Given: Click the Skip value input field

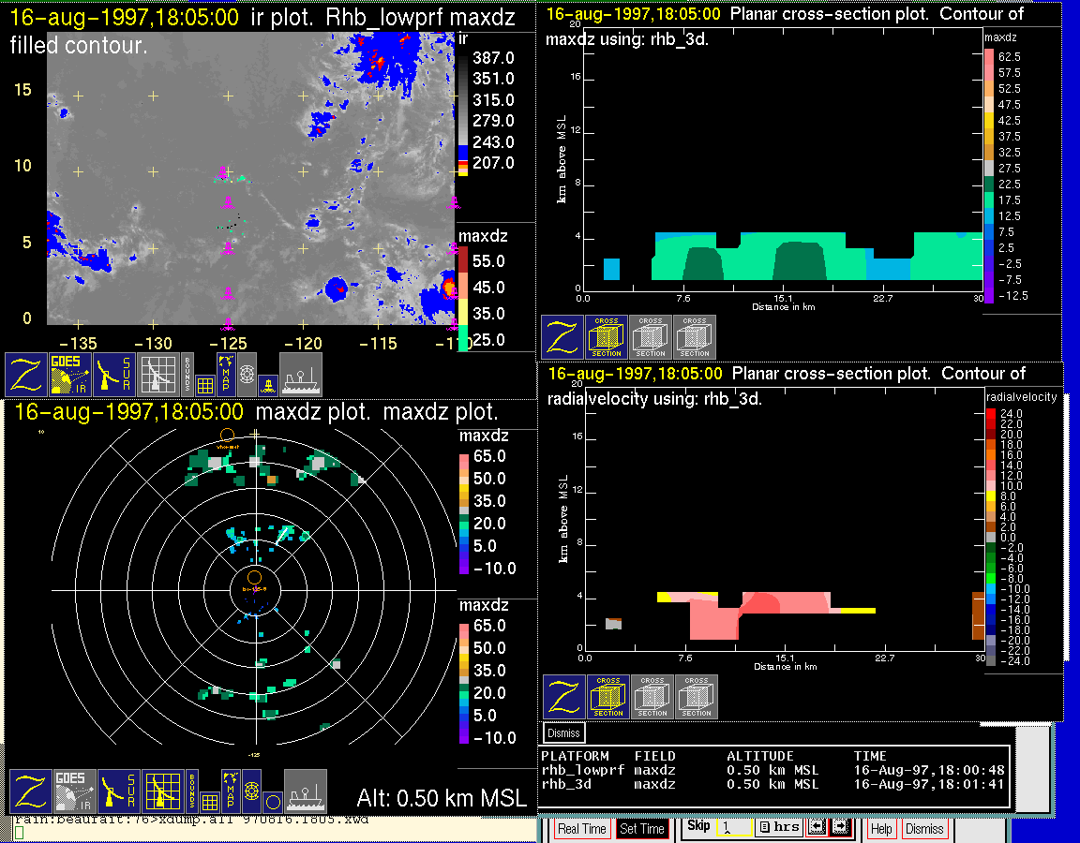Looking at the screenshot, I should pos(732,829).
